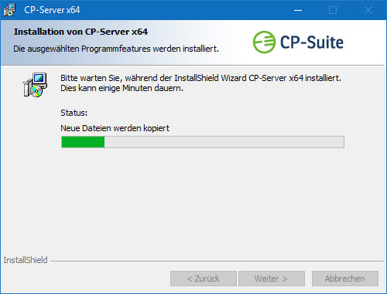Click 'Dies kann einige Minuten dauern' line
Screen dimensions: 387x294
[122, 88]
